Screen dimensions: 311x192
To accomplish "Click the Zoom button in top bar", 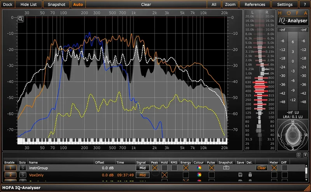I will [230, 4].
